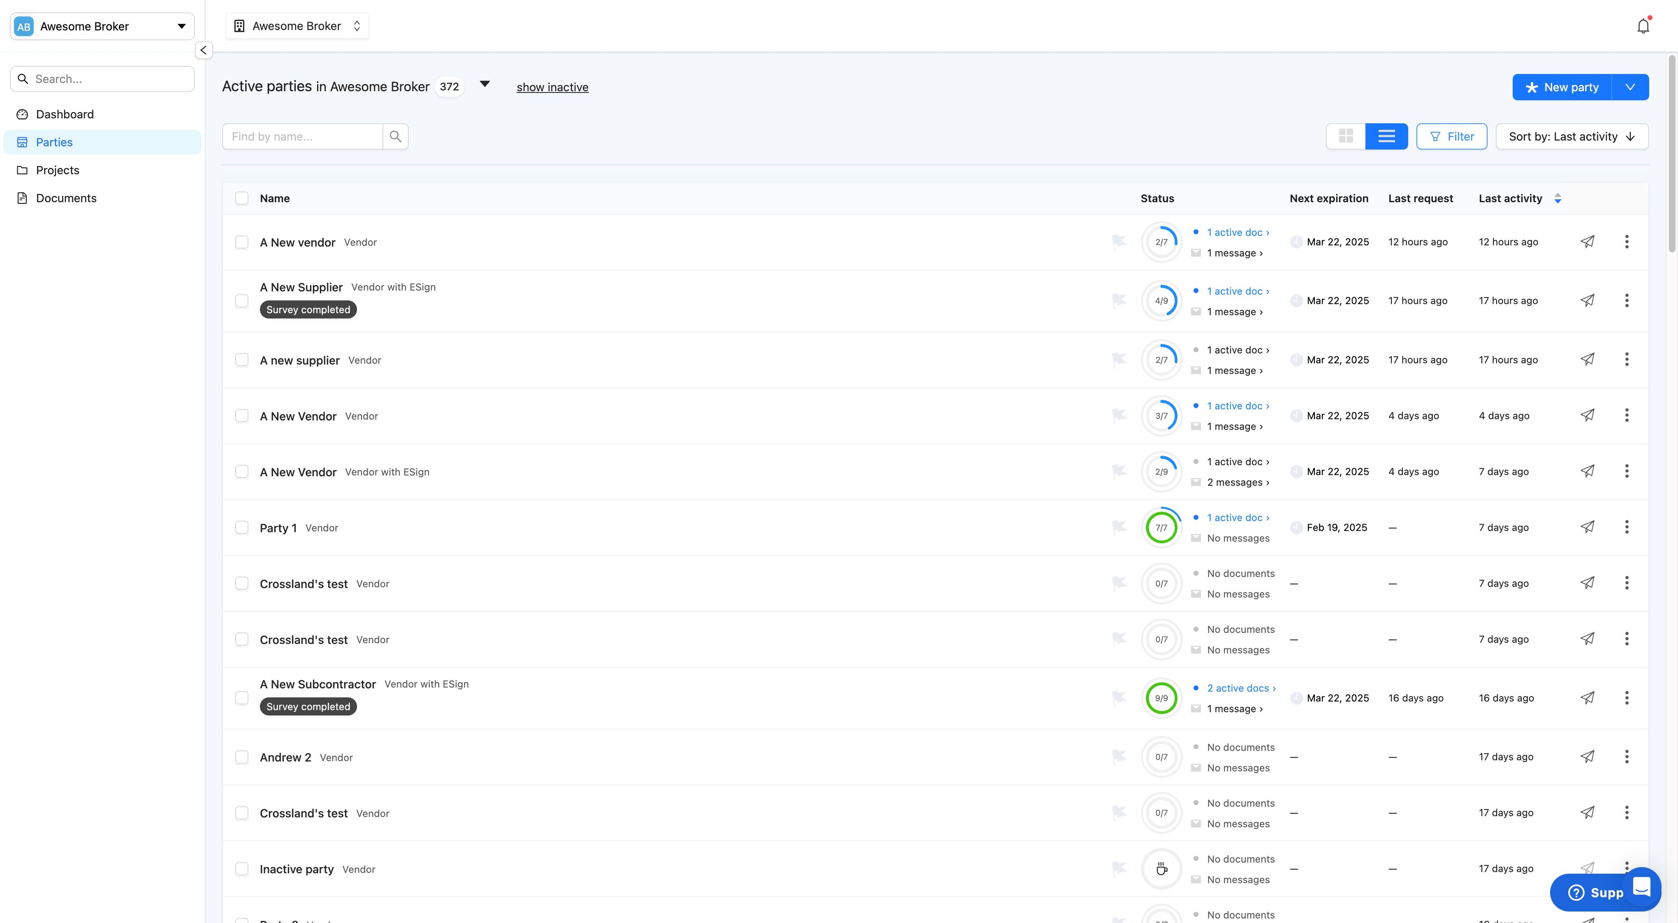The width and height of the screenshot is (1678, 923).
Task: Switch to list view layout
Action: click(1386, 136)
